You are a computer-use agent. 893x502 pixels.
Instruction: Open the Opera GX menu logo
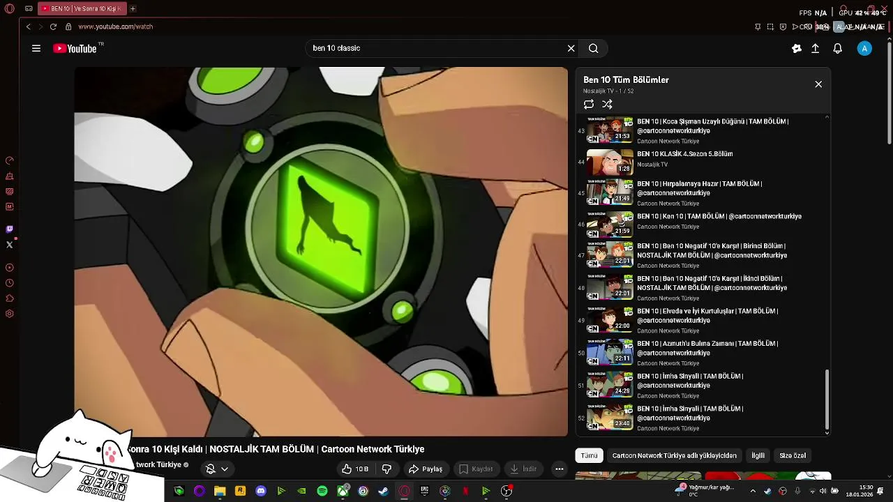9,9
